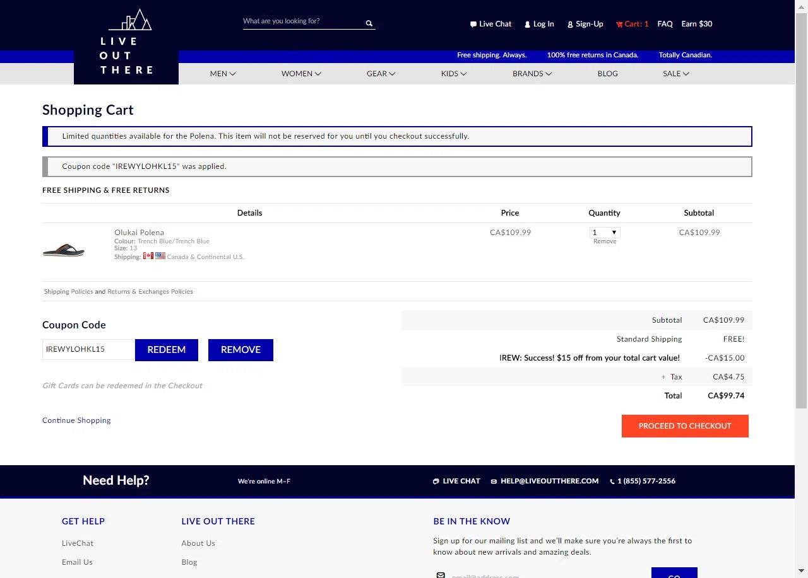The image size is (808, 578).
Task: Click the Log In person icon
Action: (x=528, y=25)
